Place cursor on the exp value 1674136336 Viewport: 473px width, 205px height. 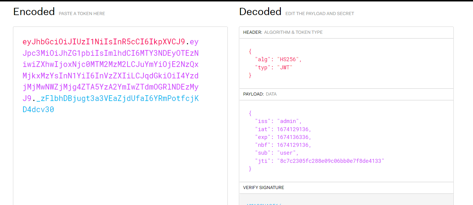click(x=293, y=137)
